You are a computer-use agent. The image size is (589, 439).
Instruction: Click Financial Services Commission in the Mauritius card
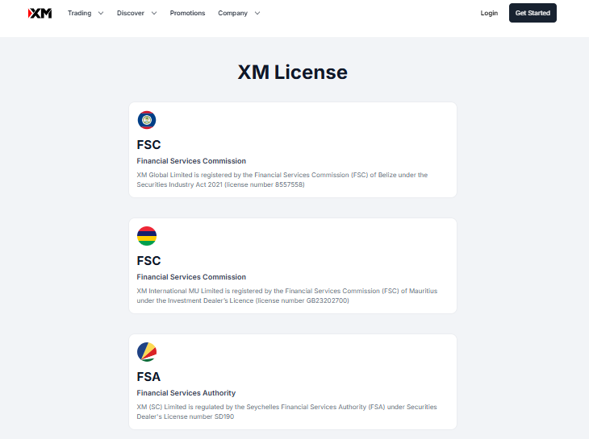[x=191, y=277]
